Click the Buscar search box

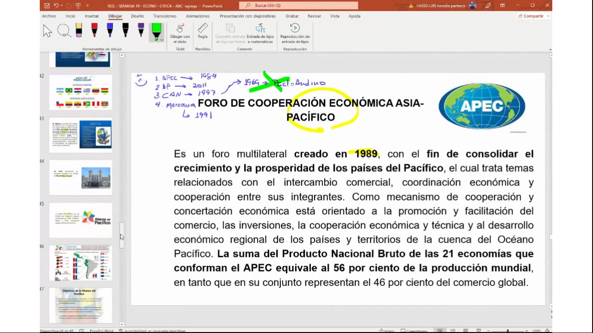298,6
